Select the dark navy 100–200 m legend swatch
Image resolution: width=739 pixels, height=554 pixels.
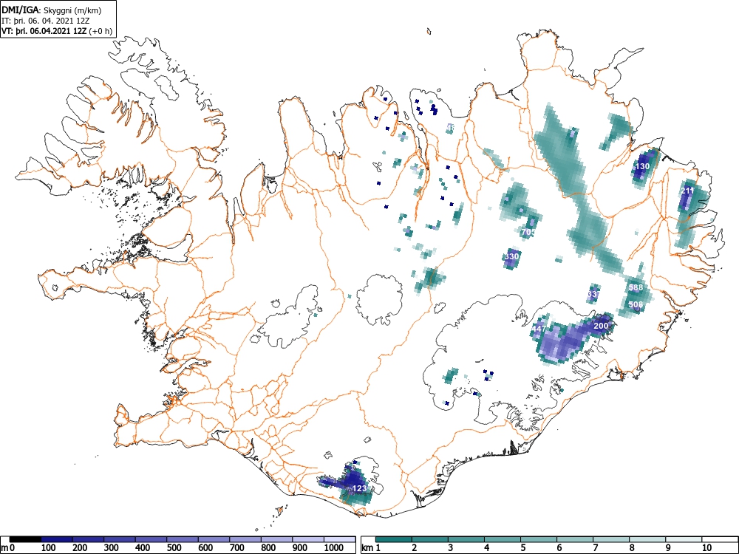(57, 539)
